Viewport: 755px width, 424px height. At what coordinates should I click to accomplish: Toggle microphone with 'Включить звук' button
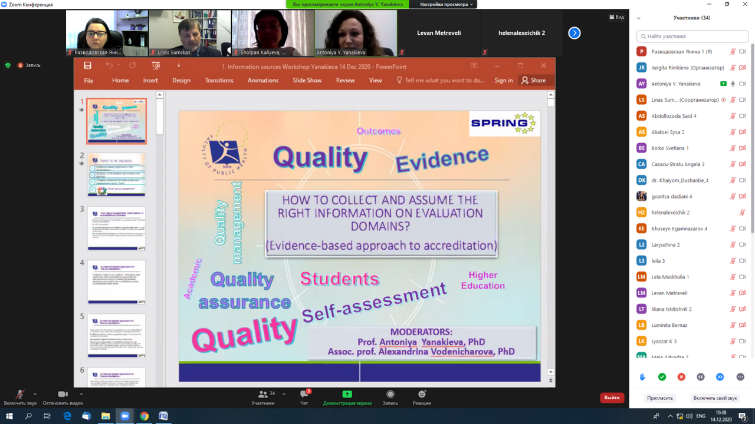click(x=20, y=397)
